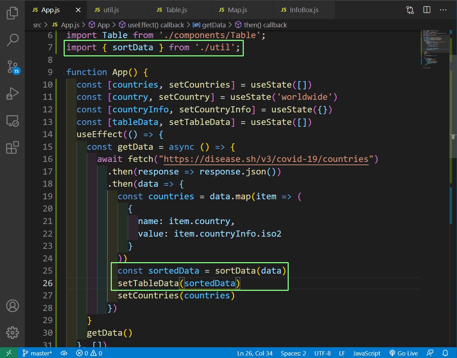
Task: Open the getData breadcrumb
Action: click(209, 25)
